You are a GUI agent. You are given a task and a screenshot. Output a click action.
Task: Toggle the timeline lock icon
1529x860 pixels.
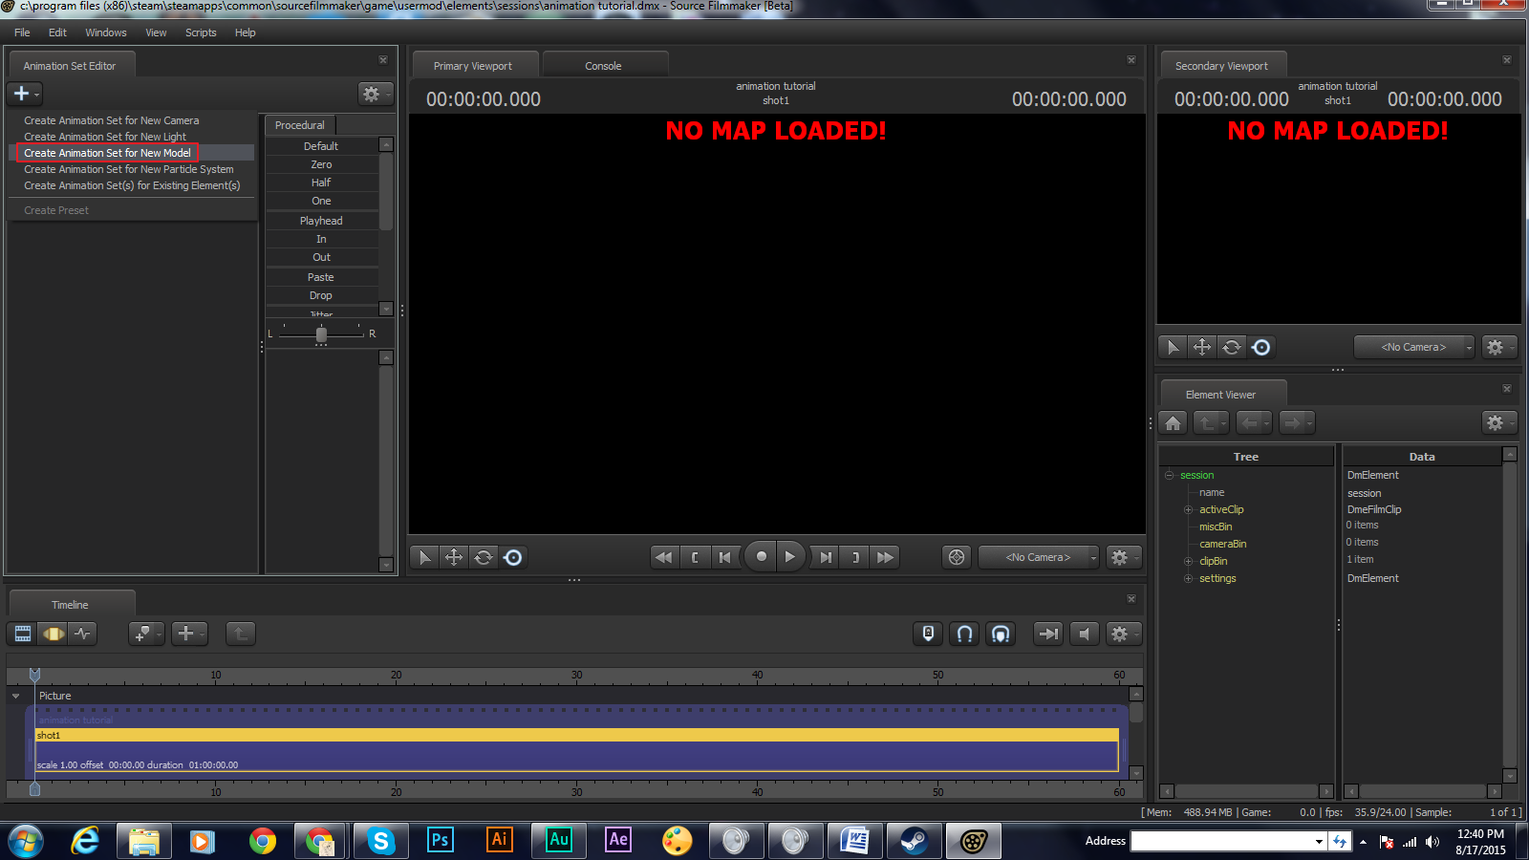point(928,634)
